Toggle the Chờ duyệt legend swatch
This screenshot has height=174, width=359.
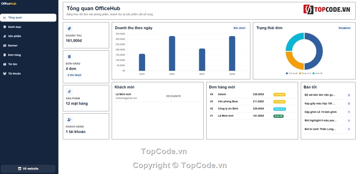click(287, 73)
